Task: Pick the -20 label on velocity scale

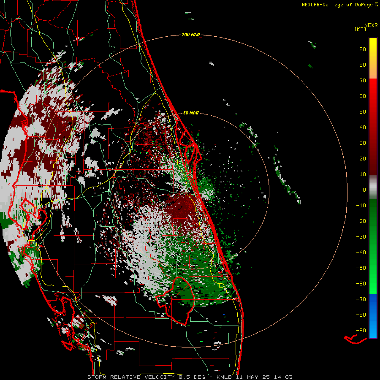Action: (361, 221)
